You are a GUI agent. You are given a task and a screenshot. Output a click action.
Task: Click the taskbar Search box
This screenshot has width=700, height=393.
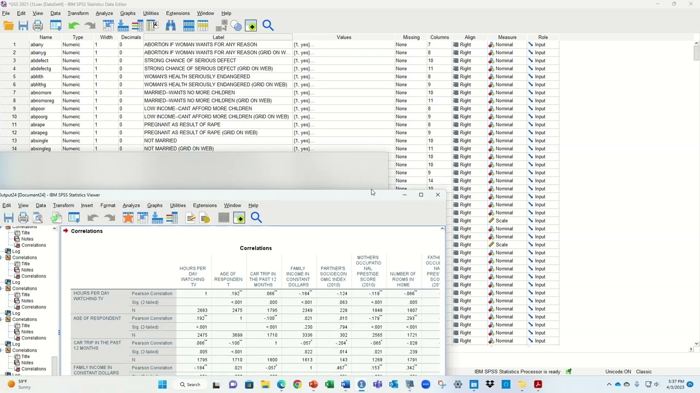(191, 384)
